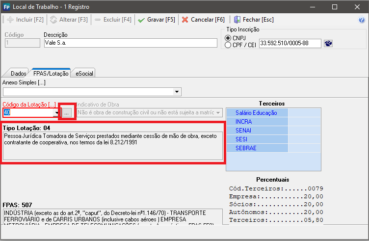Select Salário Educação row in Terceiros

point(257,113)
